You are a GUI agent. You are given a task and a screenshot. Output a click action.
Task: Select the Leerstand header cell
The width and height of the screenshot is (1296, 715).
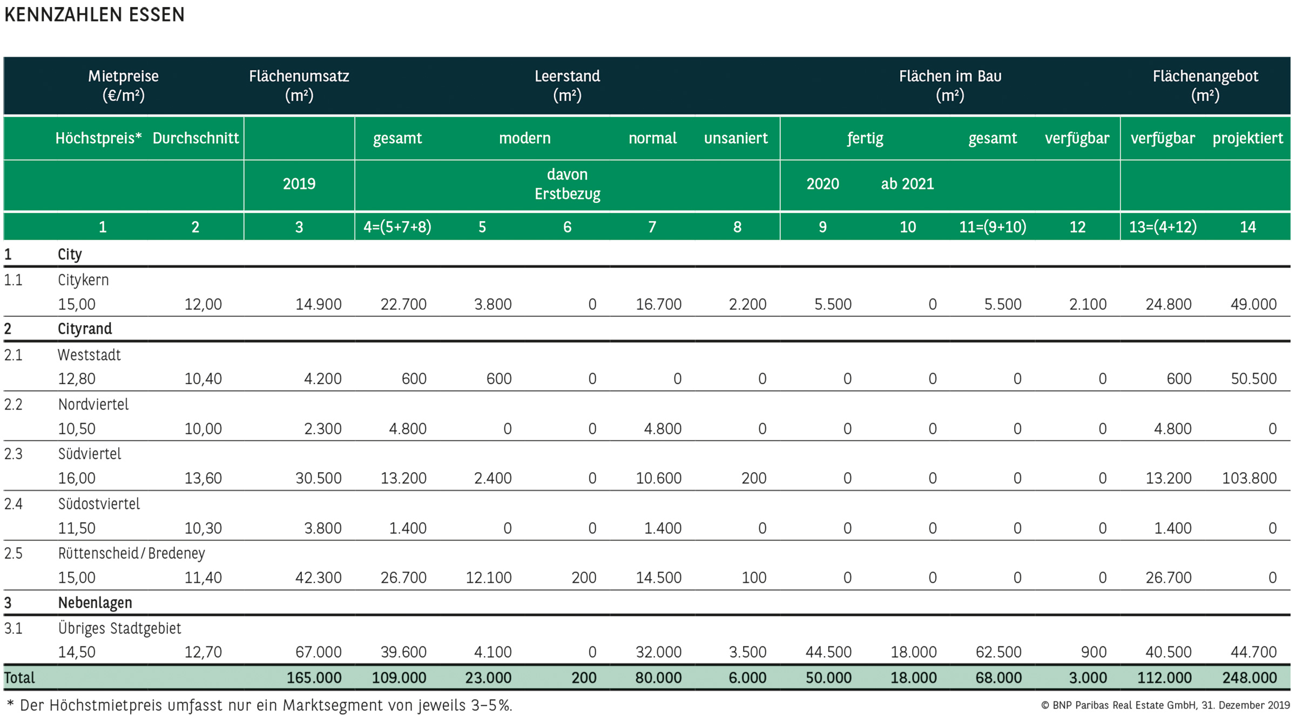pyautogui.click(x=567, y=85)
